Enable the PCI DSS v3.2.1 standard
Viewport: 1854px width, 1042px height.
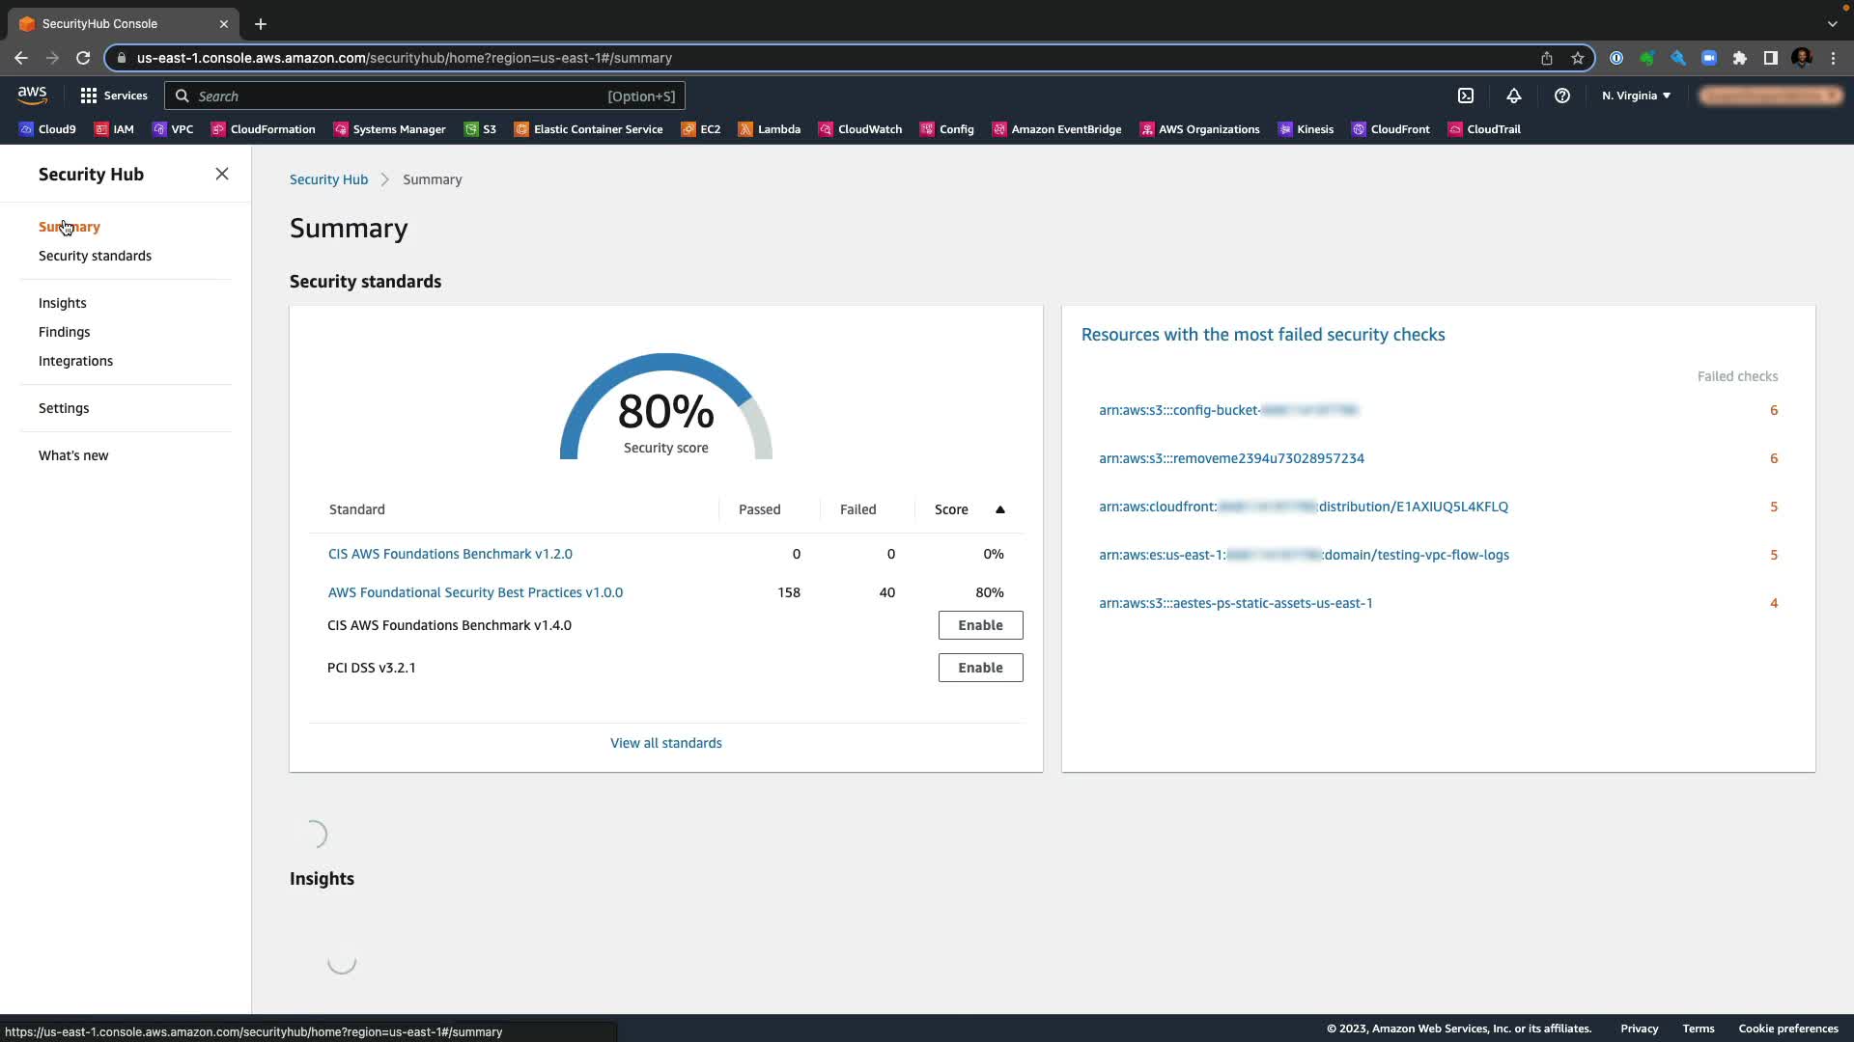pyautogui.click(x=980, y=668)
